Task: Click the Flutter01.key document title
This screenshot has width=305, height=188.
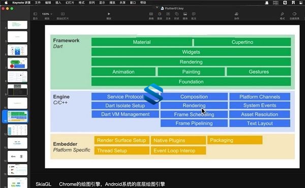Action: (x=174, y=8)
